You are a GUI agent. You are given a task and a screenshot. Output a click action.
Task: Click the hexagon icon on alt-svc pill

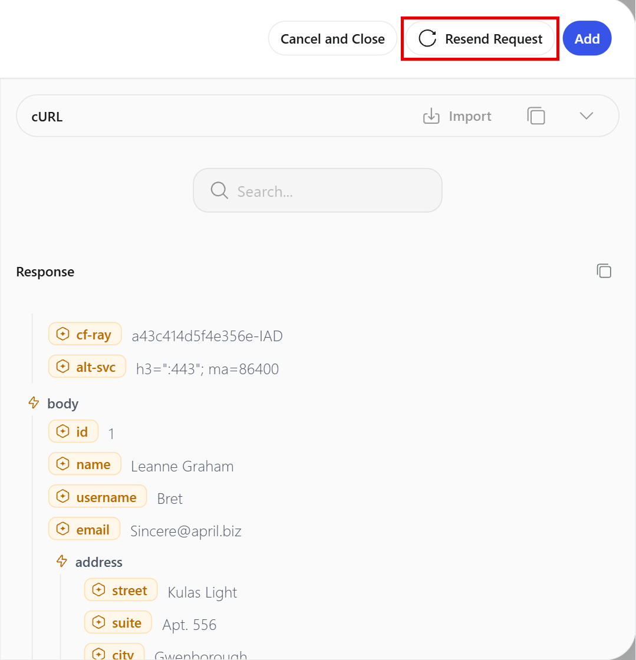click(x=62, y=366)
